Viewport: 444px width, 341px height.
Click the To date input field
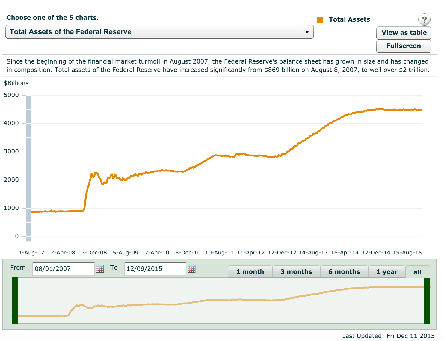pos(155,269)
